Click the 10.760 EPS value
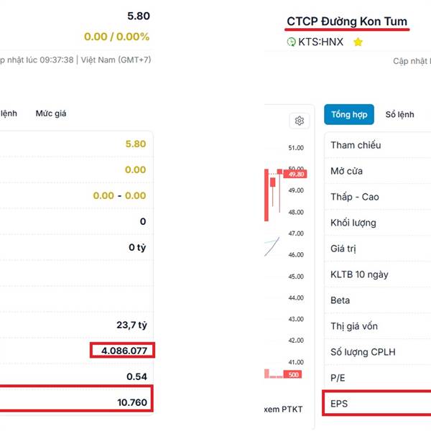The width and height of the screenshot is (431, 431). pyautogui.click(x=132, y=402)
